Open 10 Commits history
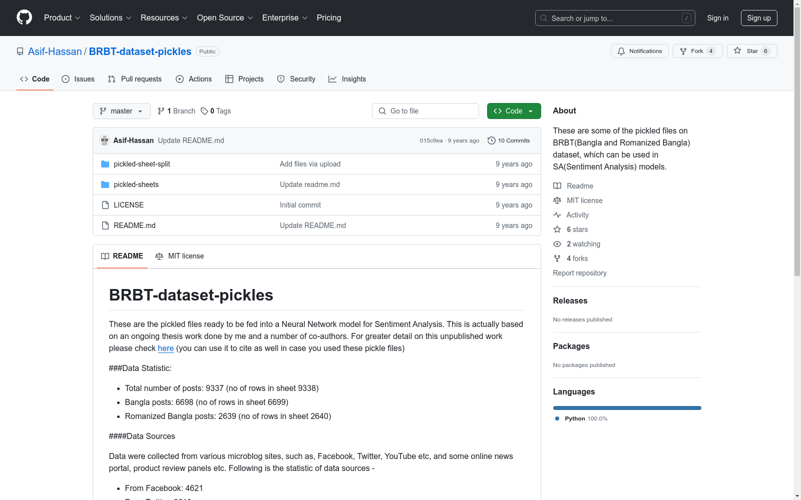The width and height of the screenshot is (801, 500). 509,140
